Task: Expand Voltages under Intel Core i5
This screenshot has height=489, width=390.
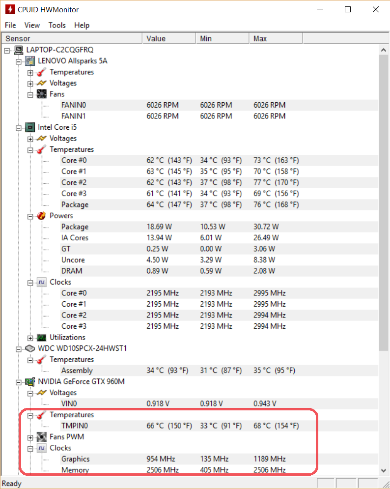Action: 30,139
